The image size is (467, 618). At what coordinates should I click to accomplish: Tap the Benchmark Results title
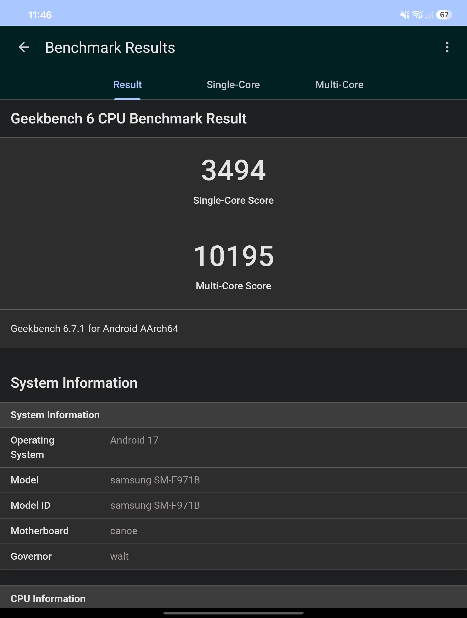click(110, 47)
